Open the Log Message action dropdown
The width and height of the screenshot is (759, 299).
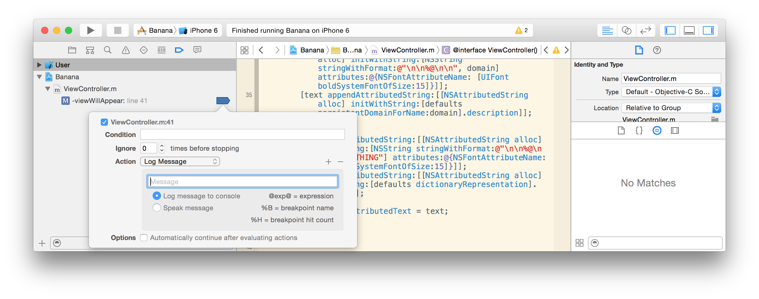pyautogui.click(x=180, y=161)
